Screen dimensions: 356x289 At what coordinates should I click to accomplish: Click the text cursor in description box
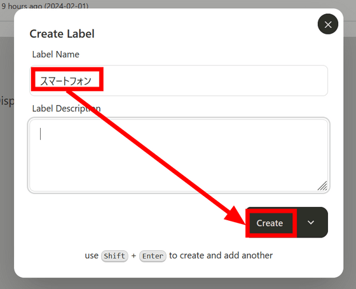click(x=41, y=134)
